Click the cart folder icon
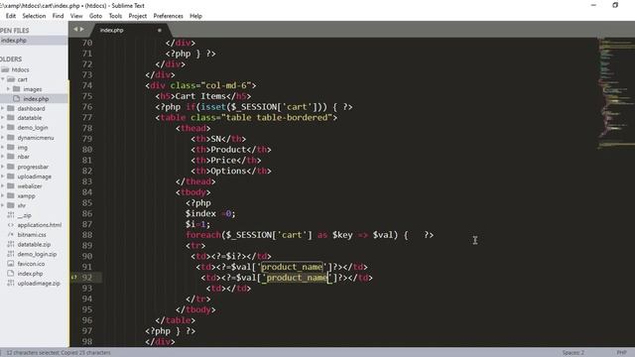Viewport: 635px width, 357px height. [11, 79]
